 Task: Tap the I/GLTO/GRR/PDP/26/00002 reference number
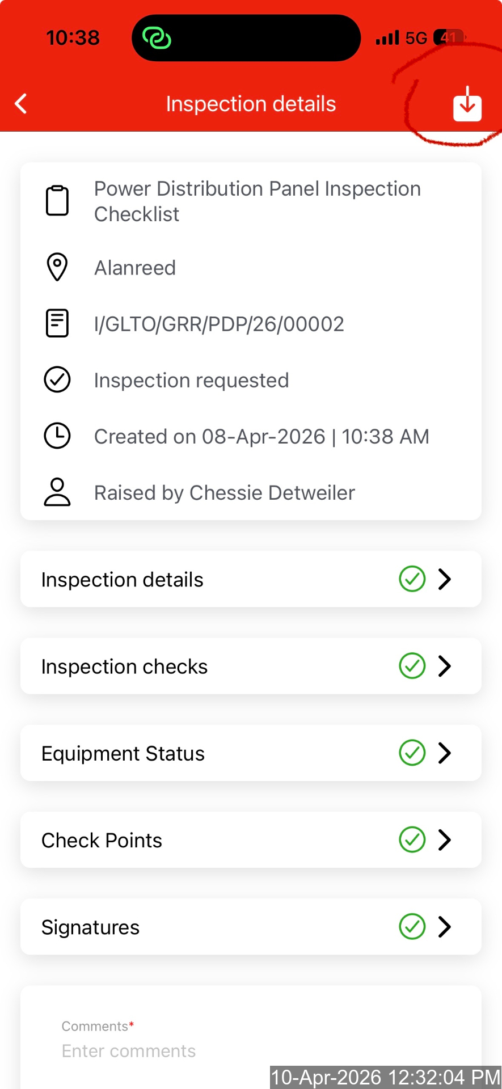(219, 324)
